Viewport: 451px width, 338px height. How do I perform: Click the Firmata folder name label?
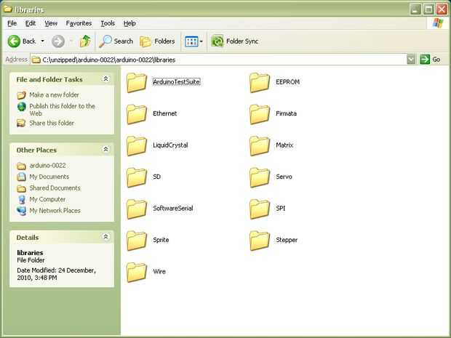pyautogui.click(x=286, y=113)
